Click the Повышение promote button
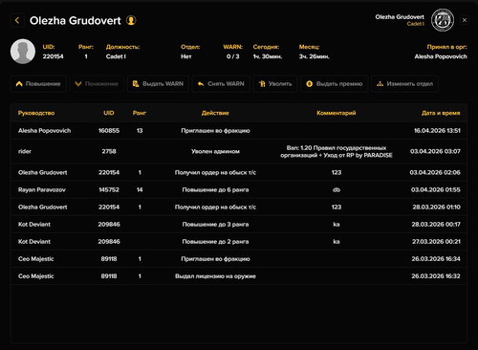 pos(38,84)
